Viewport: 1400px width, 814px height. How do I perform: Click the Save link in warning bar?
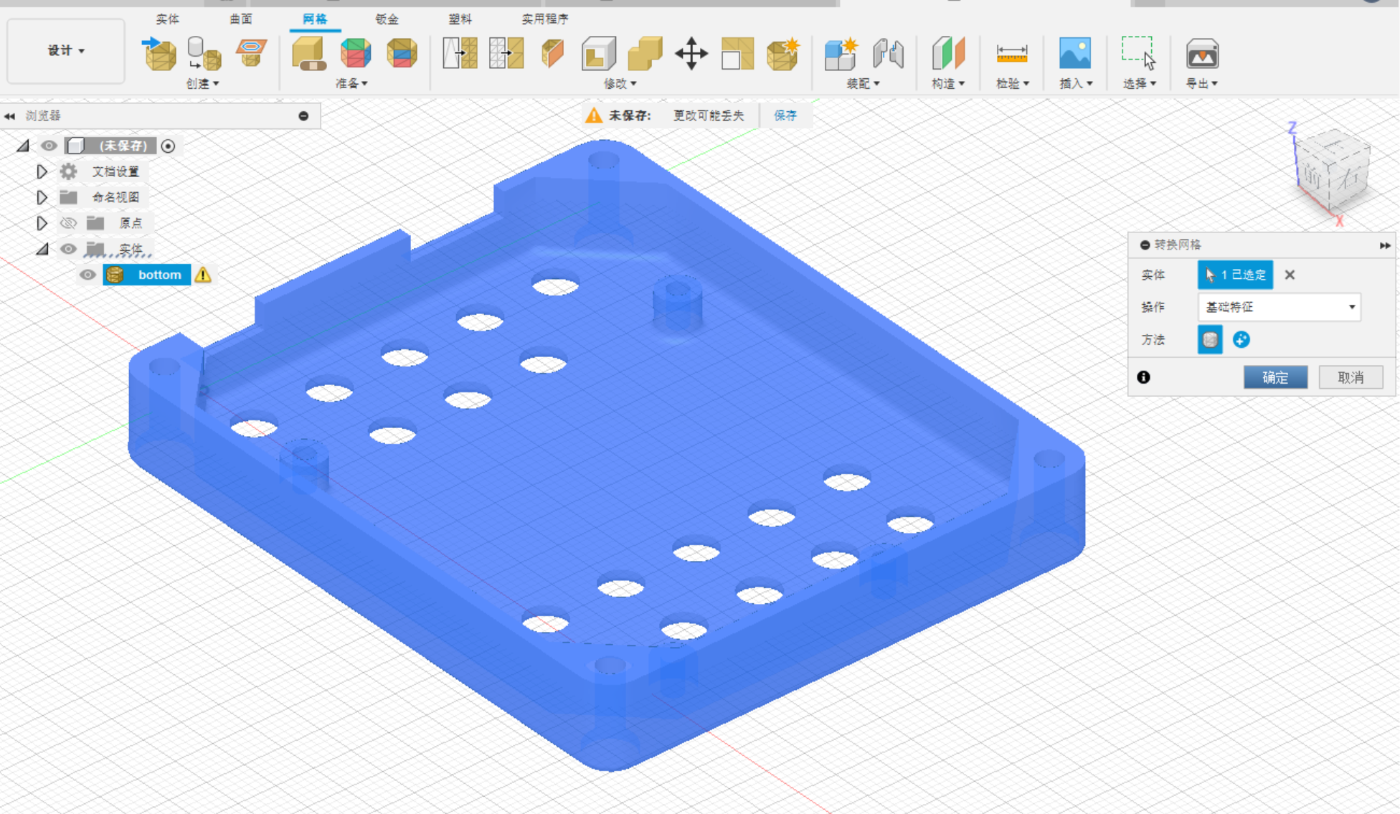[785, 115]
